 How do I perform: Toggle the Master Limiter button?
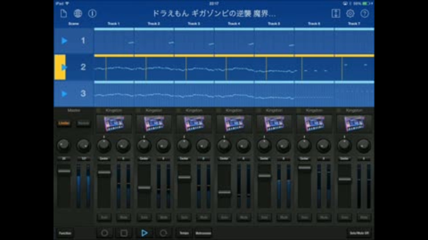coord(64,123)
